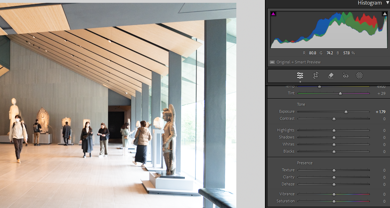
Task: Click the Vibrance slider handle
Action: tap(334, 194)
